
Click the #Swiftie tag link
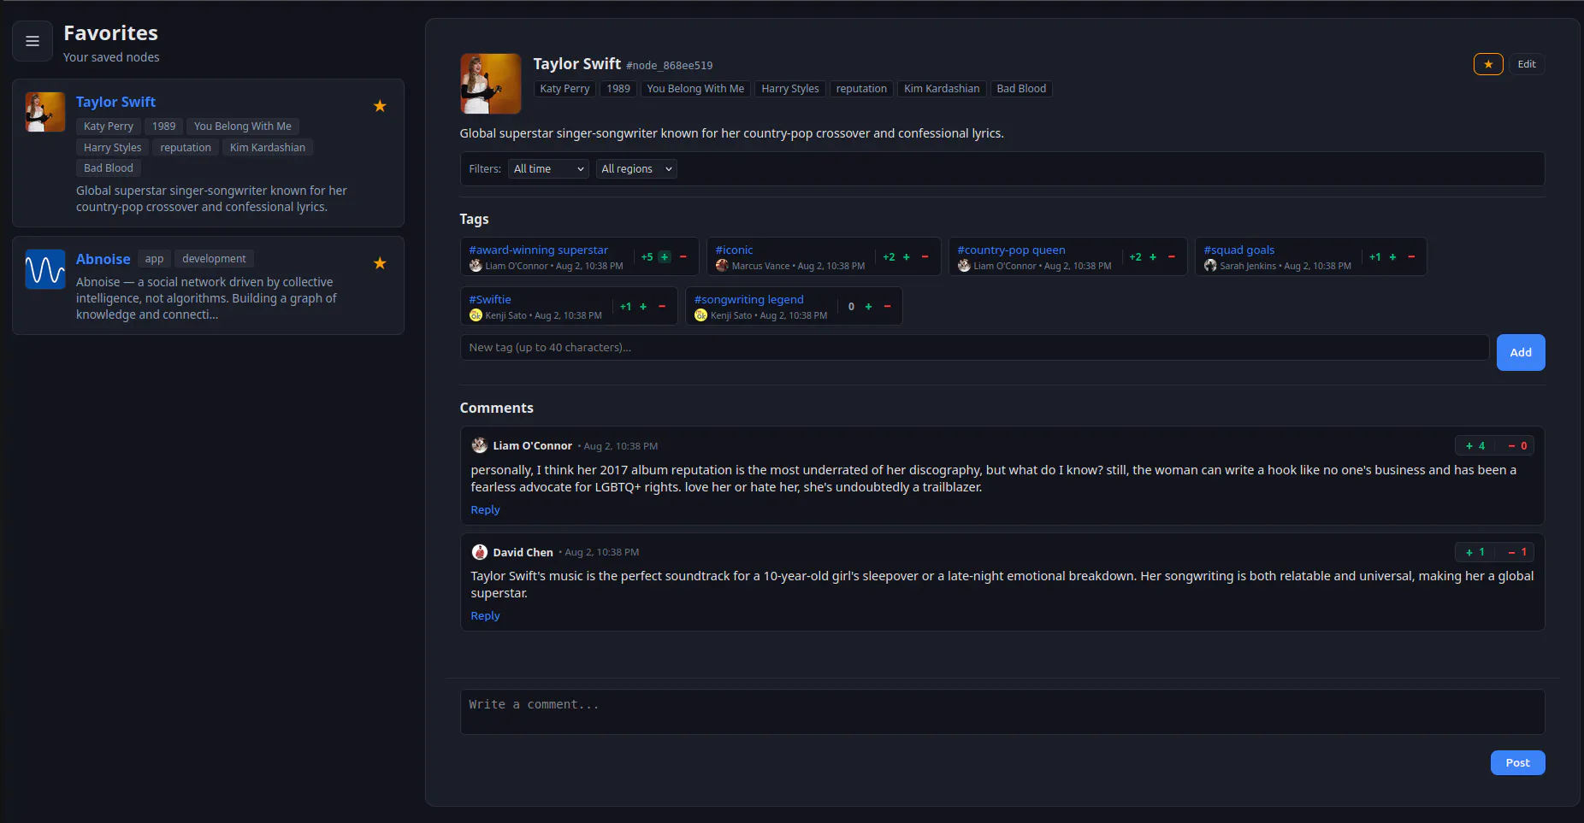pos(490,300)
